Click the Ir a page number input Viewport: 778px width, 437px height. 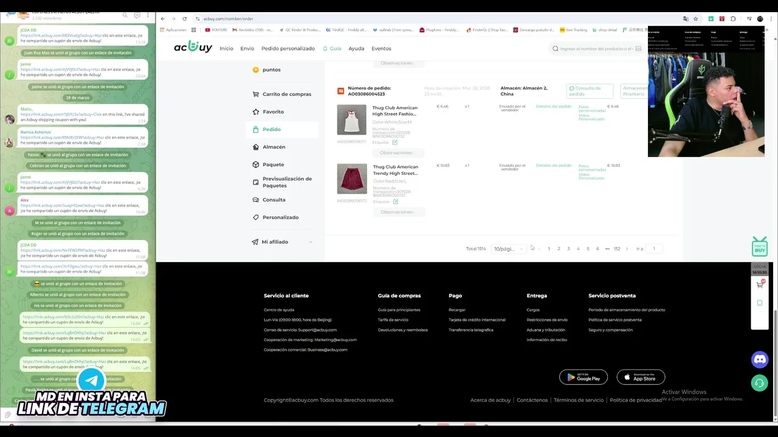pos(654,249)
